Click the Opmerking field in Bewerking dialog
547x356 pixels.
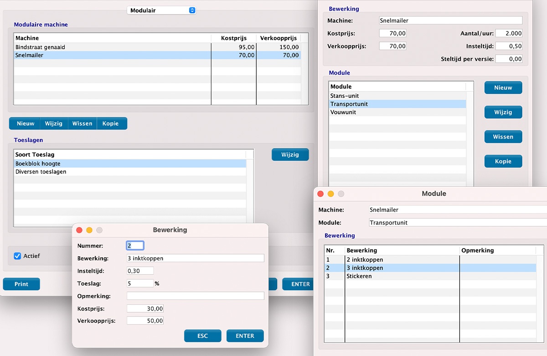195,296
